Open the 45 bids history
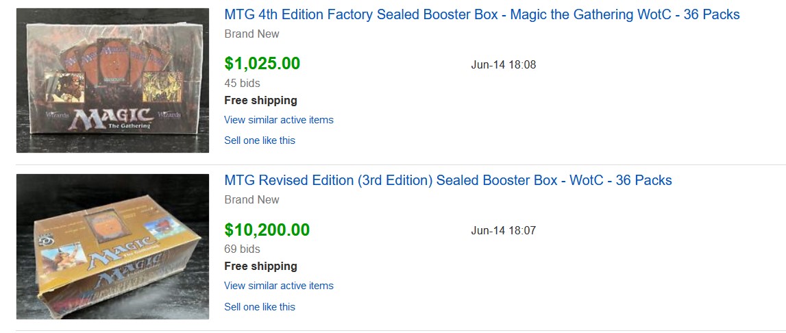786x333 pixels. [x=242, y=83]
